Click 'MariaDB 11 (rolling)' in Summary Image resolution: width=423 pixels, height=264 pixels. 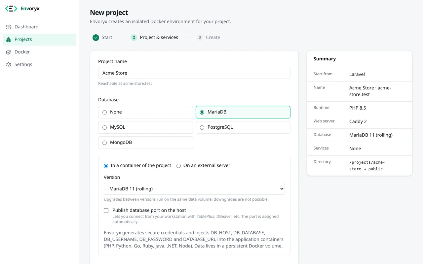pos(371,135)
